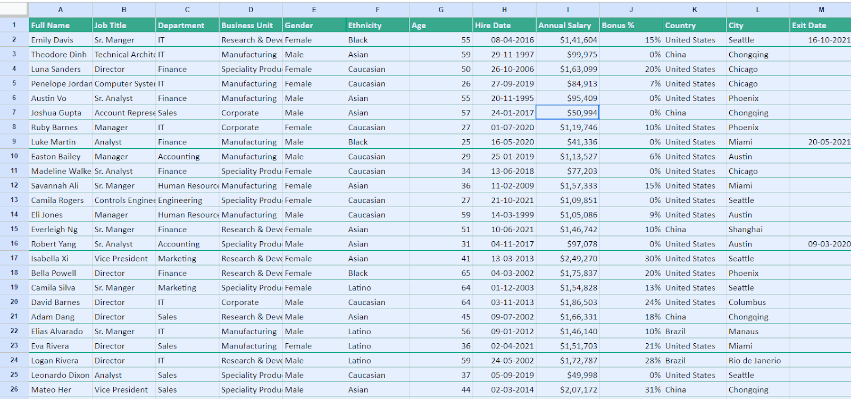Select the Business Unit header cell
Screen dimensions: 851x399
(x=251, y=25)
